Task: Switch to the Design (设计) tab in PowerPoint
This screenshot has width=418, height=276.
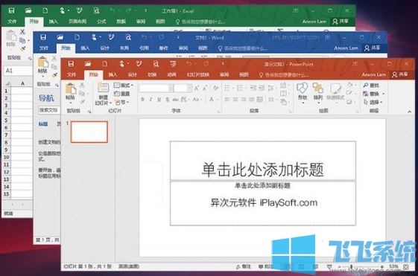Action: 133,75
